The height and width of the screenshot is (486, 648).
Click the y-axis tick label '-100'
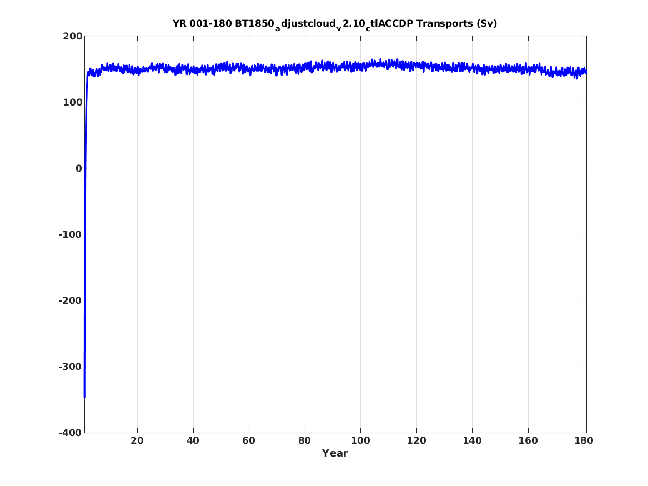(x=71, y=234)
